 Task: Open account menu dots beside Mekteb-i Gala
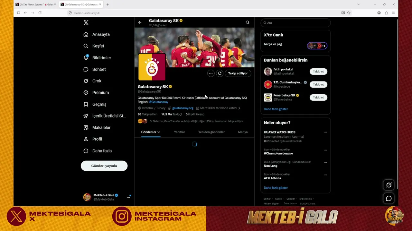pyautogui.click(x=128, y=197)
